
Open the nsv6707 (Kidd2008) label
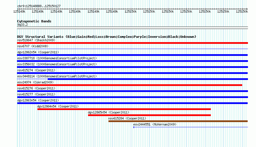coord(33,46)
